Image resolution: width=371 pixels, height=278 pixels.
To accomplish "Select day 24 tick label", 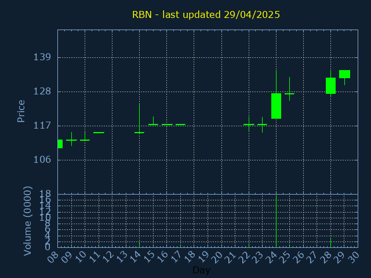I will coord(271,257).
